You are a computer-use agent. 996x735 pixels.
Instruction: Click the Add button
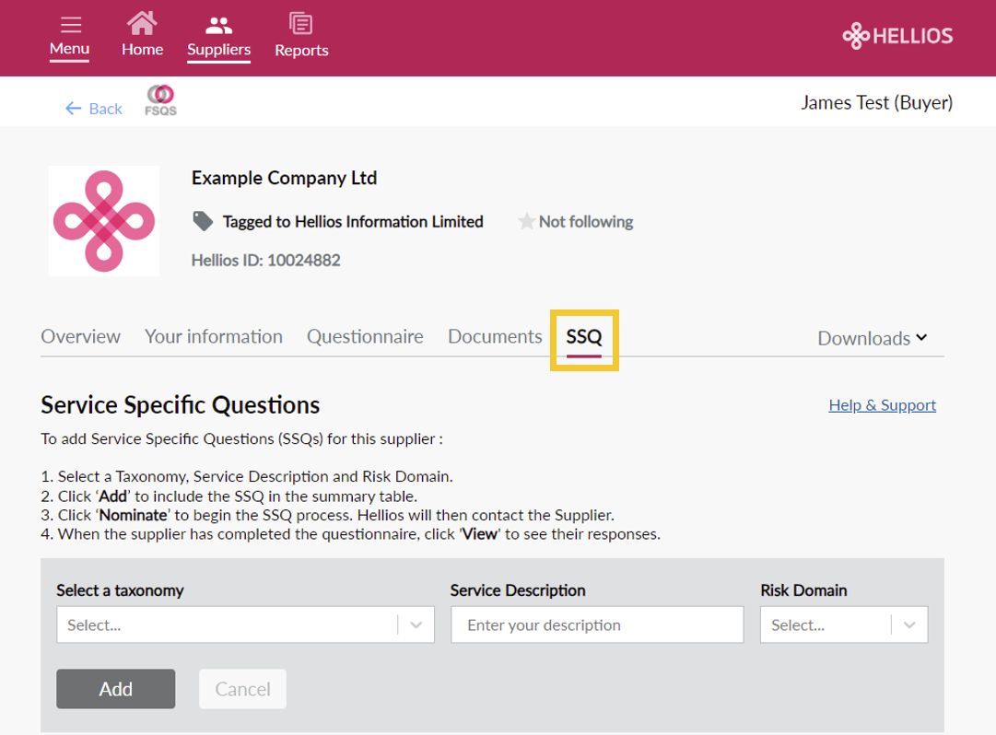[x=115, y=689]
